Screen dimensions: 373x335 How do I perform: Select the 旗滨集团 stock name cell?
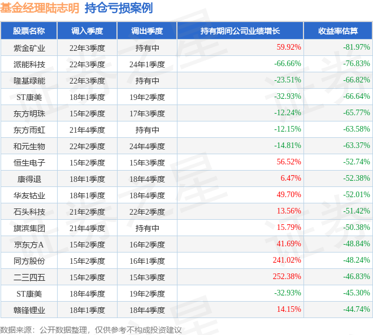[29, 228]
